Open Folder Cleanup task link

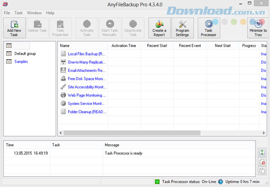point(87,112)
